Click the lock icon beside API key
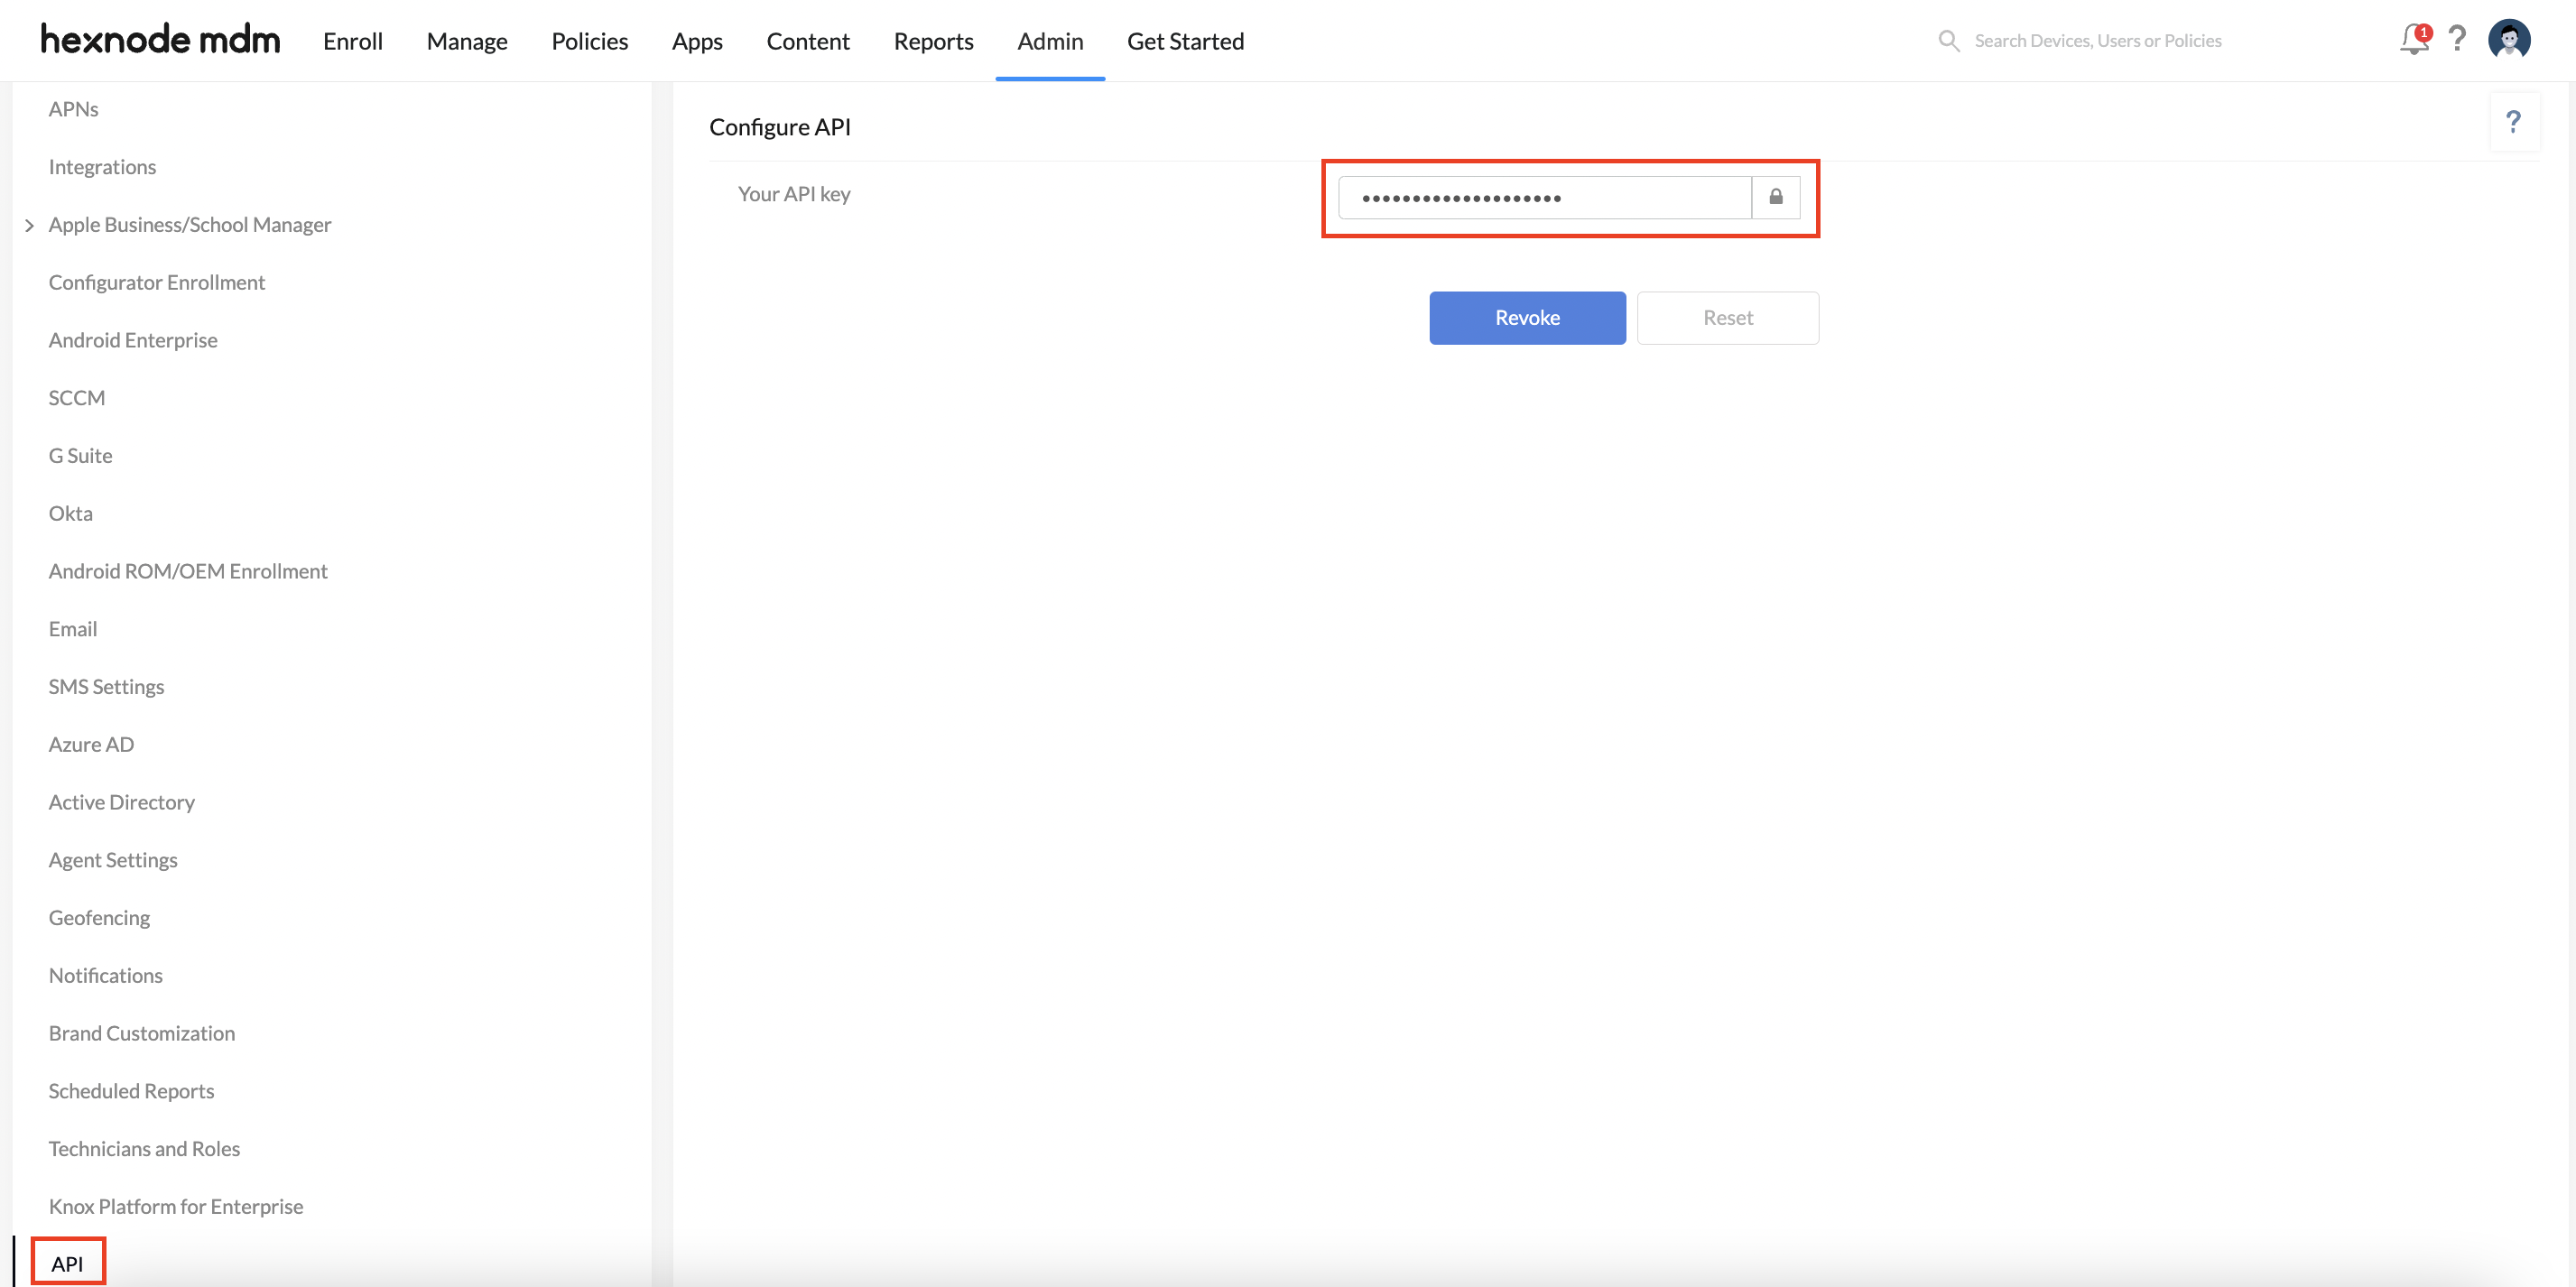Viewport: 2576px width, 1287px height. (x=1776, y=197)
